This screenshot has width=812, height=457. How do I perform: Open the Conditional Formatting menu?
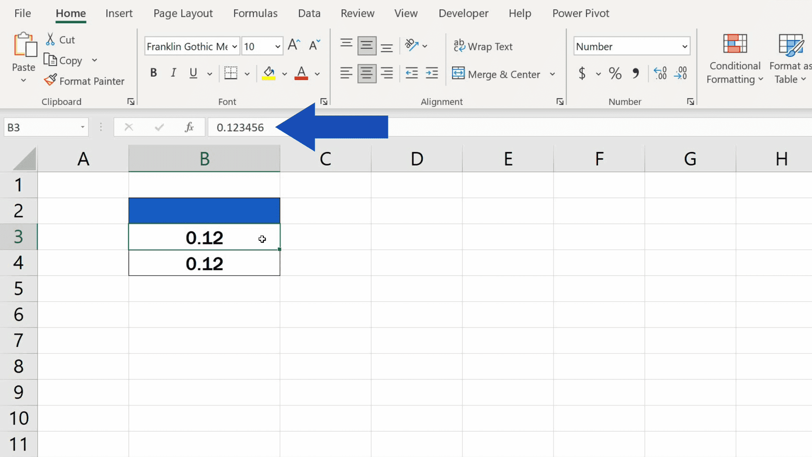point(734,58)
